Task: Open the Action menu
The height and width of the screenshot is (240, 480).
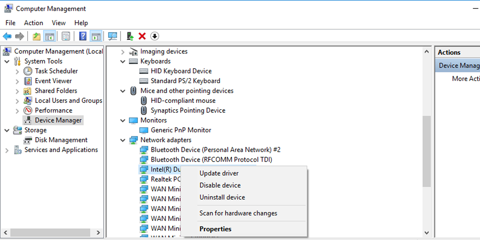Action: point(33,23)
